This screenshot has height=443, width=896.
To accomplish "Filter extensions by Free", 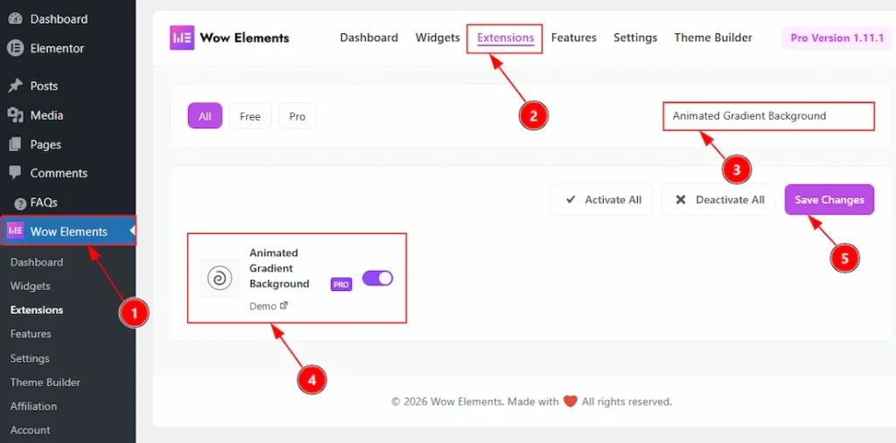I will coord(250,116).
